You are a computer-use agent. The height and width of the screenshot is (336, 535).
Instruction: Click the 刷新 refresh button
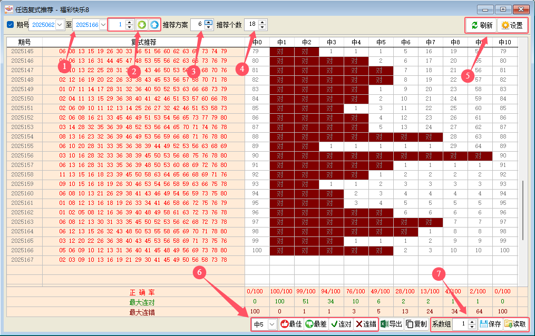(x=482, y=25)
